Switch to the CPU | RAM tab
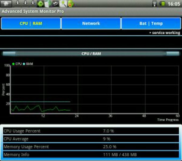This screenshot has height=161, width=182. tap(31, 23)
